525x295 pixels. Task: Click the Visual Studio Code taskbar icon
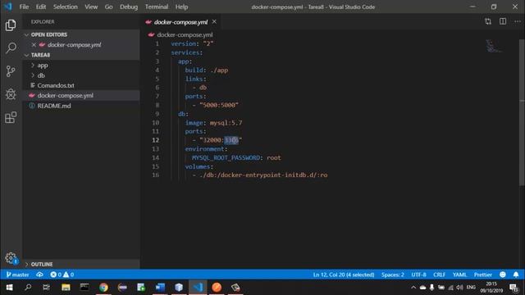(198, 288)
